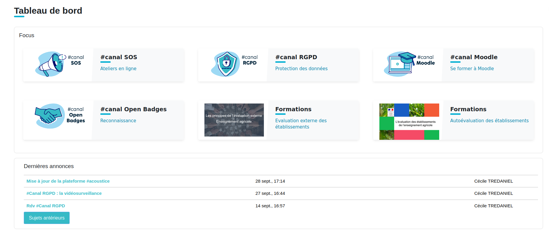
Task: Open the évaluation externe puzzle thumbnail
Action: coord(234,120)
